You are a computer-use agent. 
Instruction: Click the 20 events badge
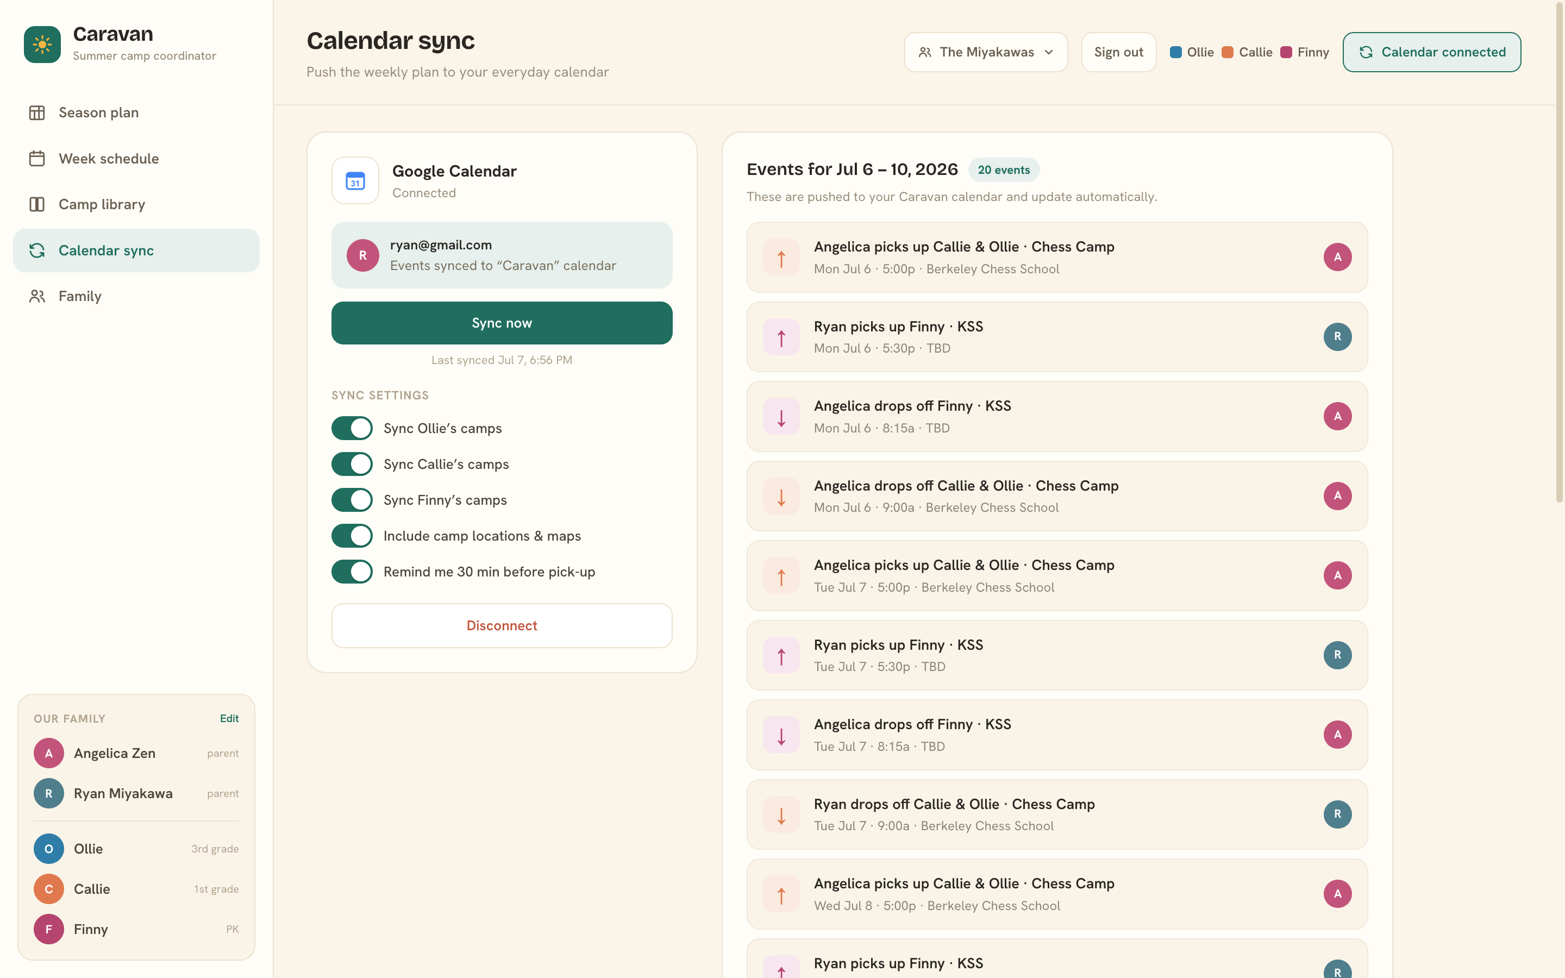click(1004, 170)
